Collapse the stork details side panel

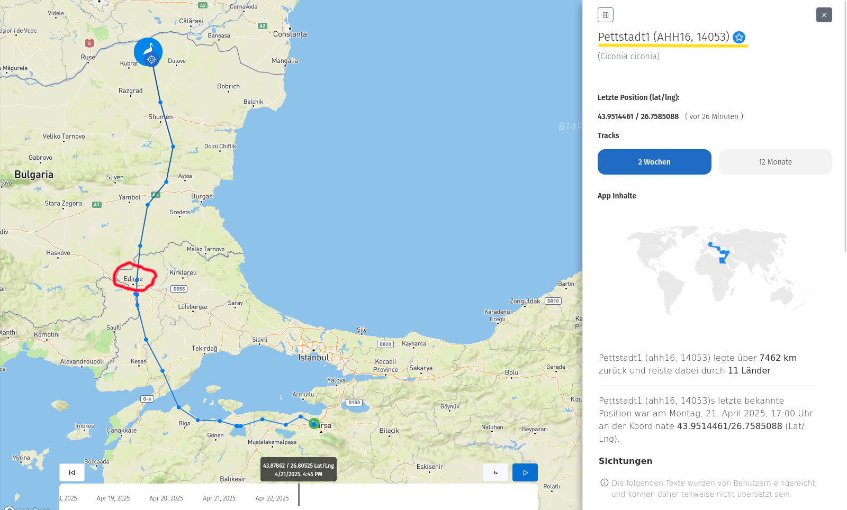(x=605, y=15)
